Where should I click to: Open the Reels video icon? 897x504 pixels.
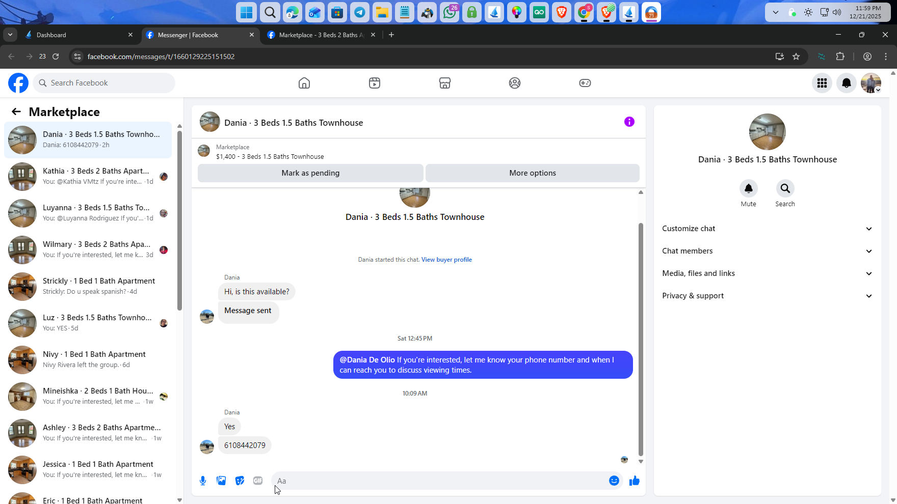[375, 83]
